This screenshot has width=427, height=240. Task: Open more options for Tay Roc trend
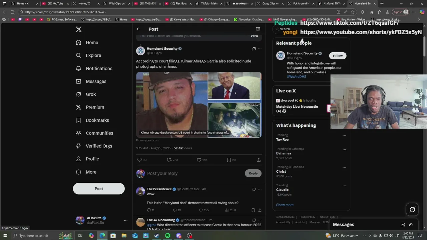point(344,136)
